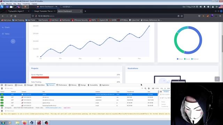Switch to the DeepL Translate tab
The width and height of the screenshot is (223, 125).
(x=44, y=11)
